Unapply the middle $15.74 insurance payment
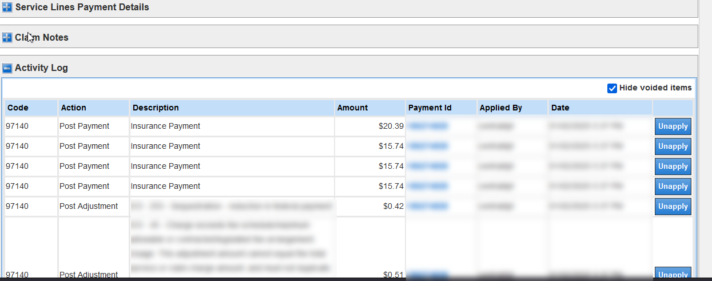 (673, 167)
